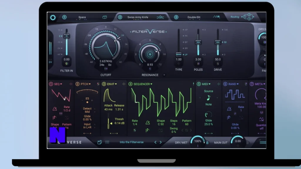
Task: Select the Space filter slot tab
Action: coord(82,17)
